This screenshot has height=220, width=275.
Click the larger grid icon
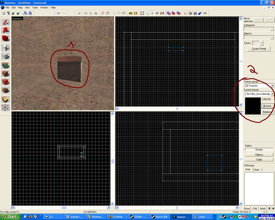[x=18, y=13]
